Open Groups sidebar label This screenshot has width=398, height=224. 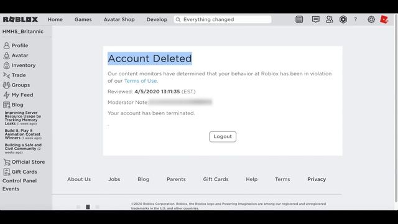click(x=21, y=85)
